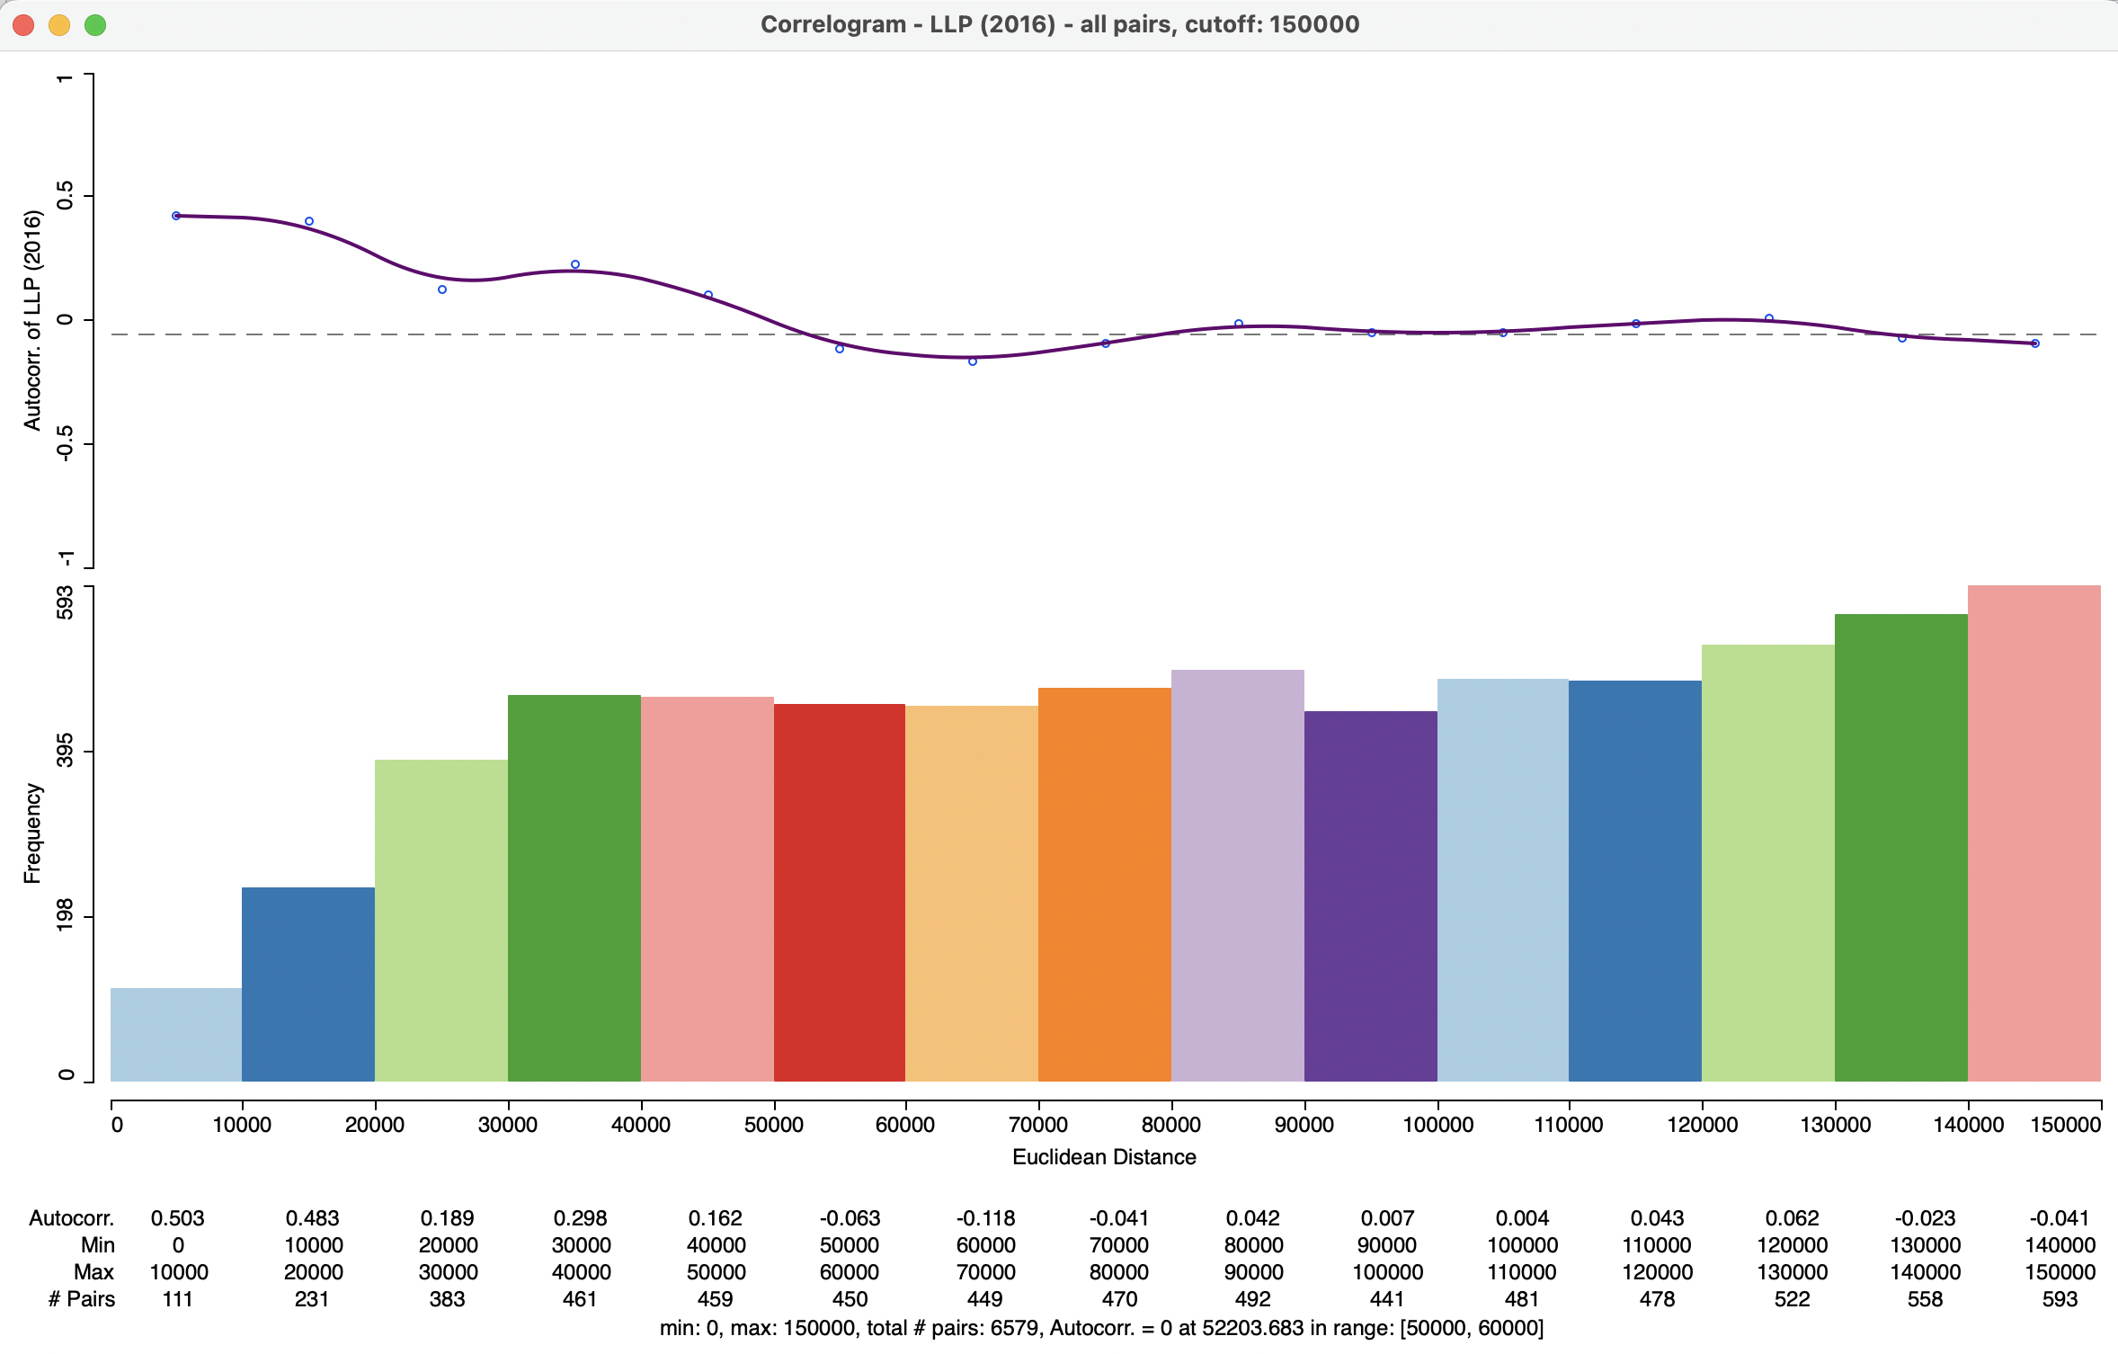The width and height of the screenshot is (2118, 1354).
Task: Click the frequency axis tick label 395
Action: coord(65,751)
